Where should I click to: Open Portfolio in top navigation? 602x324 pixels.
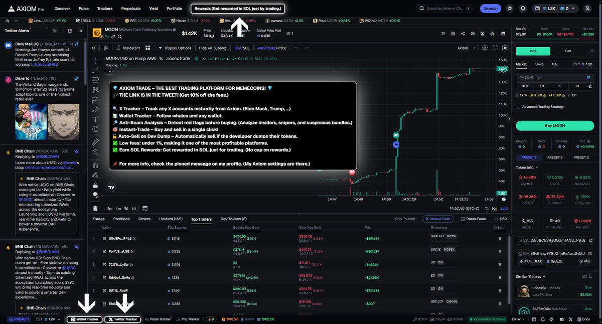[174, 9]
